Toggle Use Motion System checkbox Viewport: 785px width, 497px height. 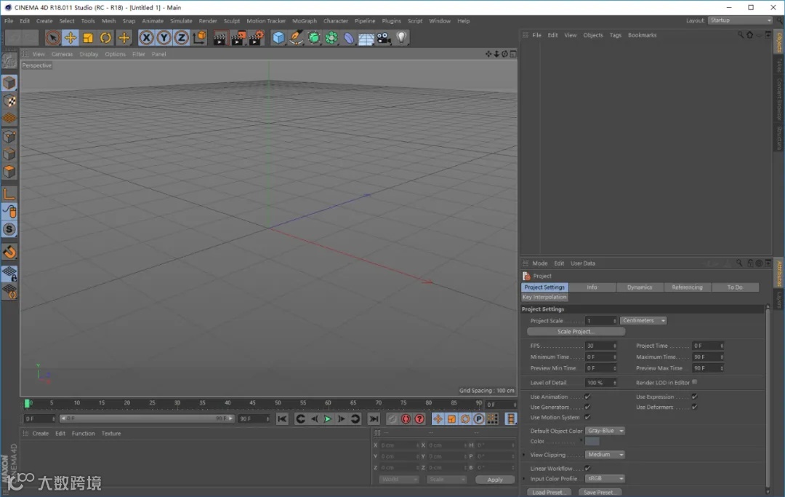pos(588,417)
